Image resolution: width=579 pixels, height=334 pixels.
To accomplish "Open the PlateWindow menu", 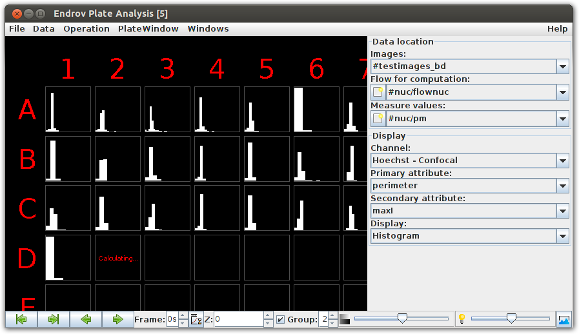I will [148, 29].
